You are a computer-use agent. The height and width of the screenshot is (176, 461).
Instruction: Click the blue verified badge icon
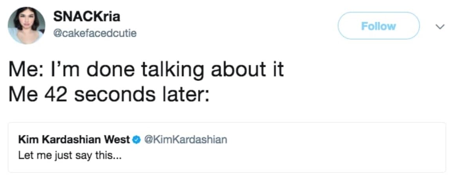[137, 139]
